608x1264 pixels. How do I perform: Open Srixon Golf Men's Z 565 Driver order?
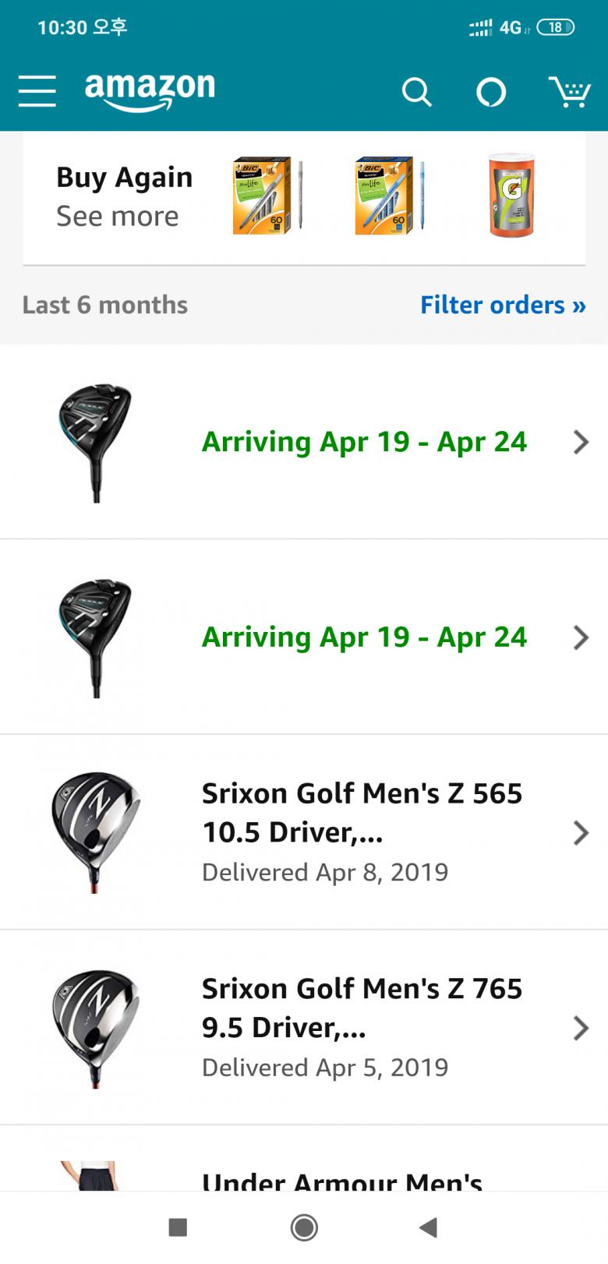[x=362, y=813]
